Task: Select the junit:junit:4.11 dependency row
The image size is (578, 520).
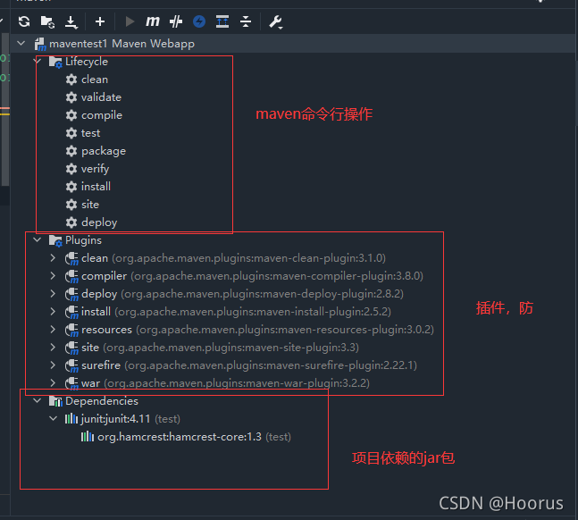Action: [122, 418]
